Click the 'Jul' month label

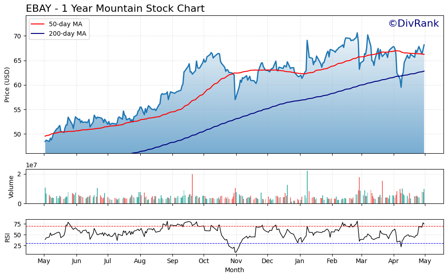point(107,261)
